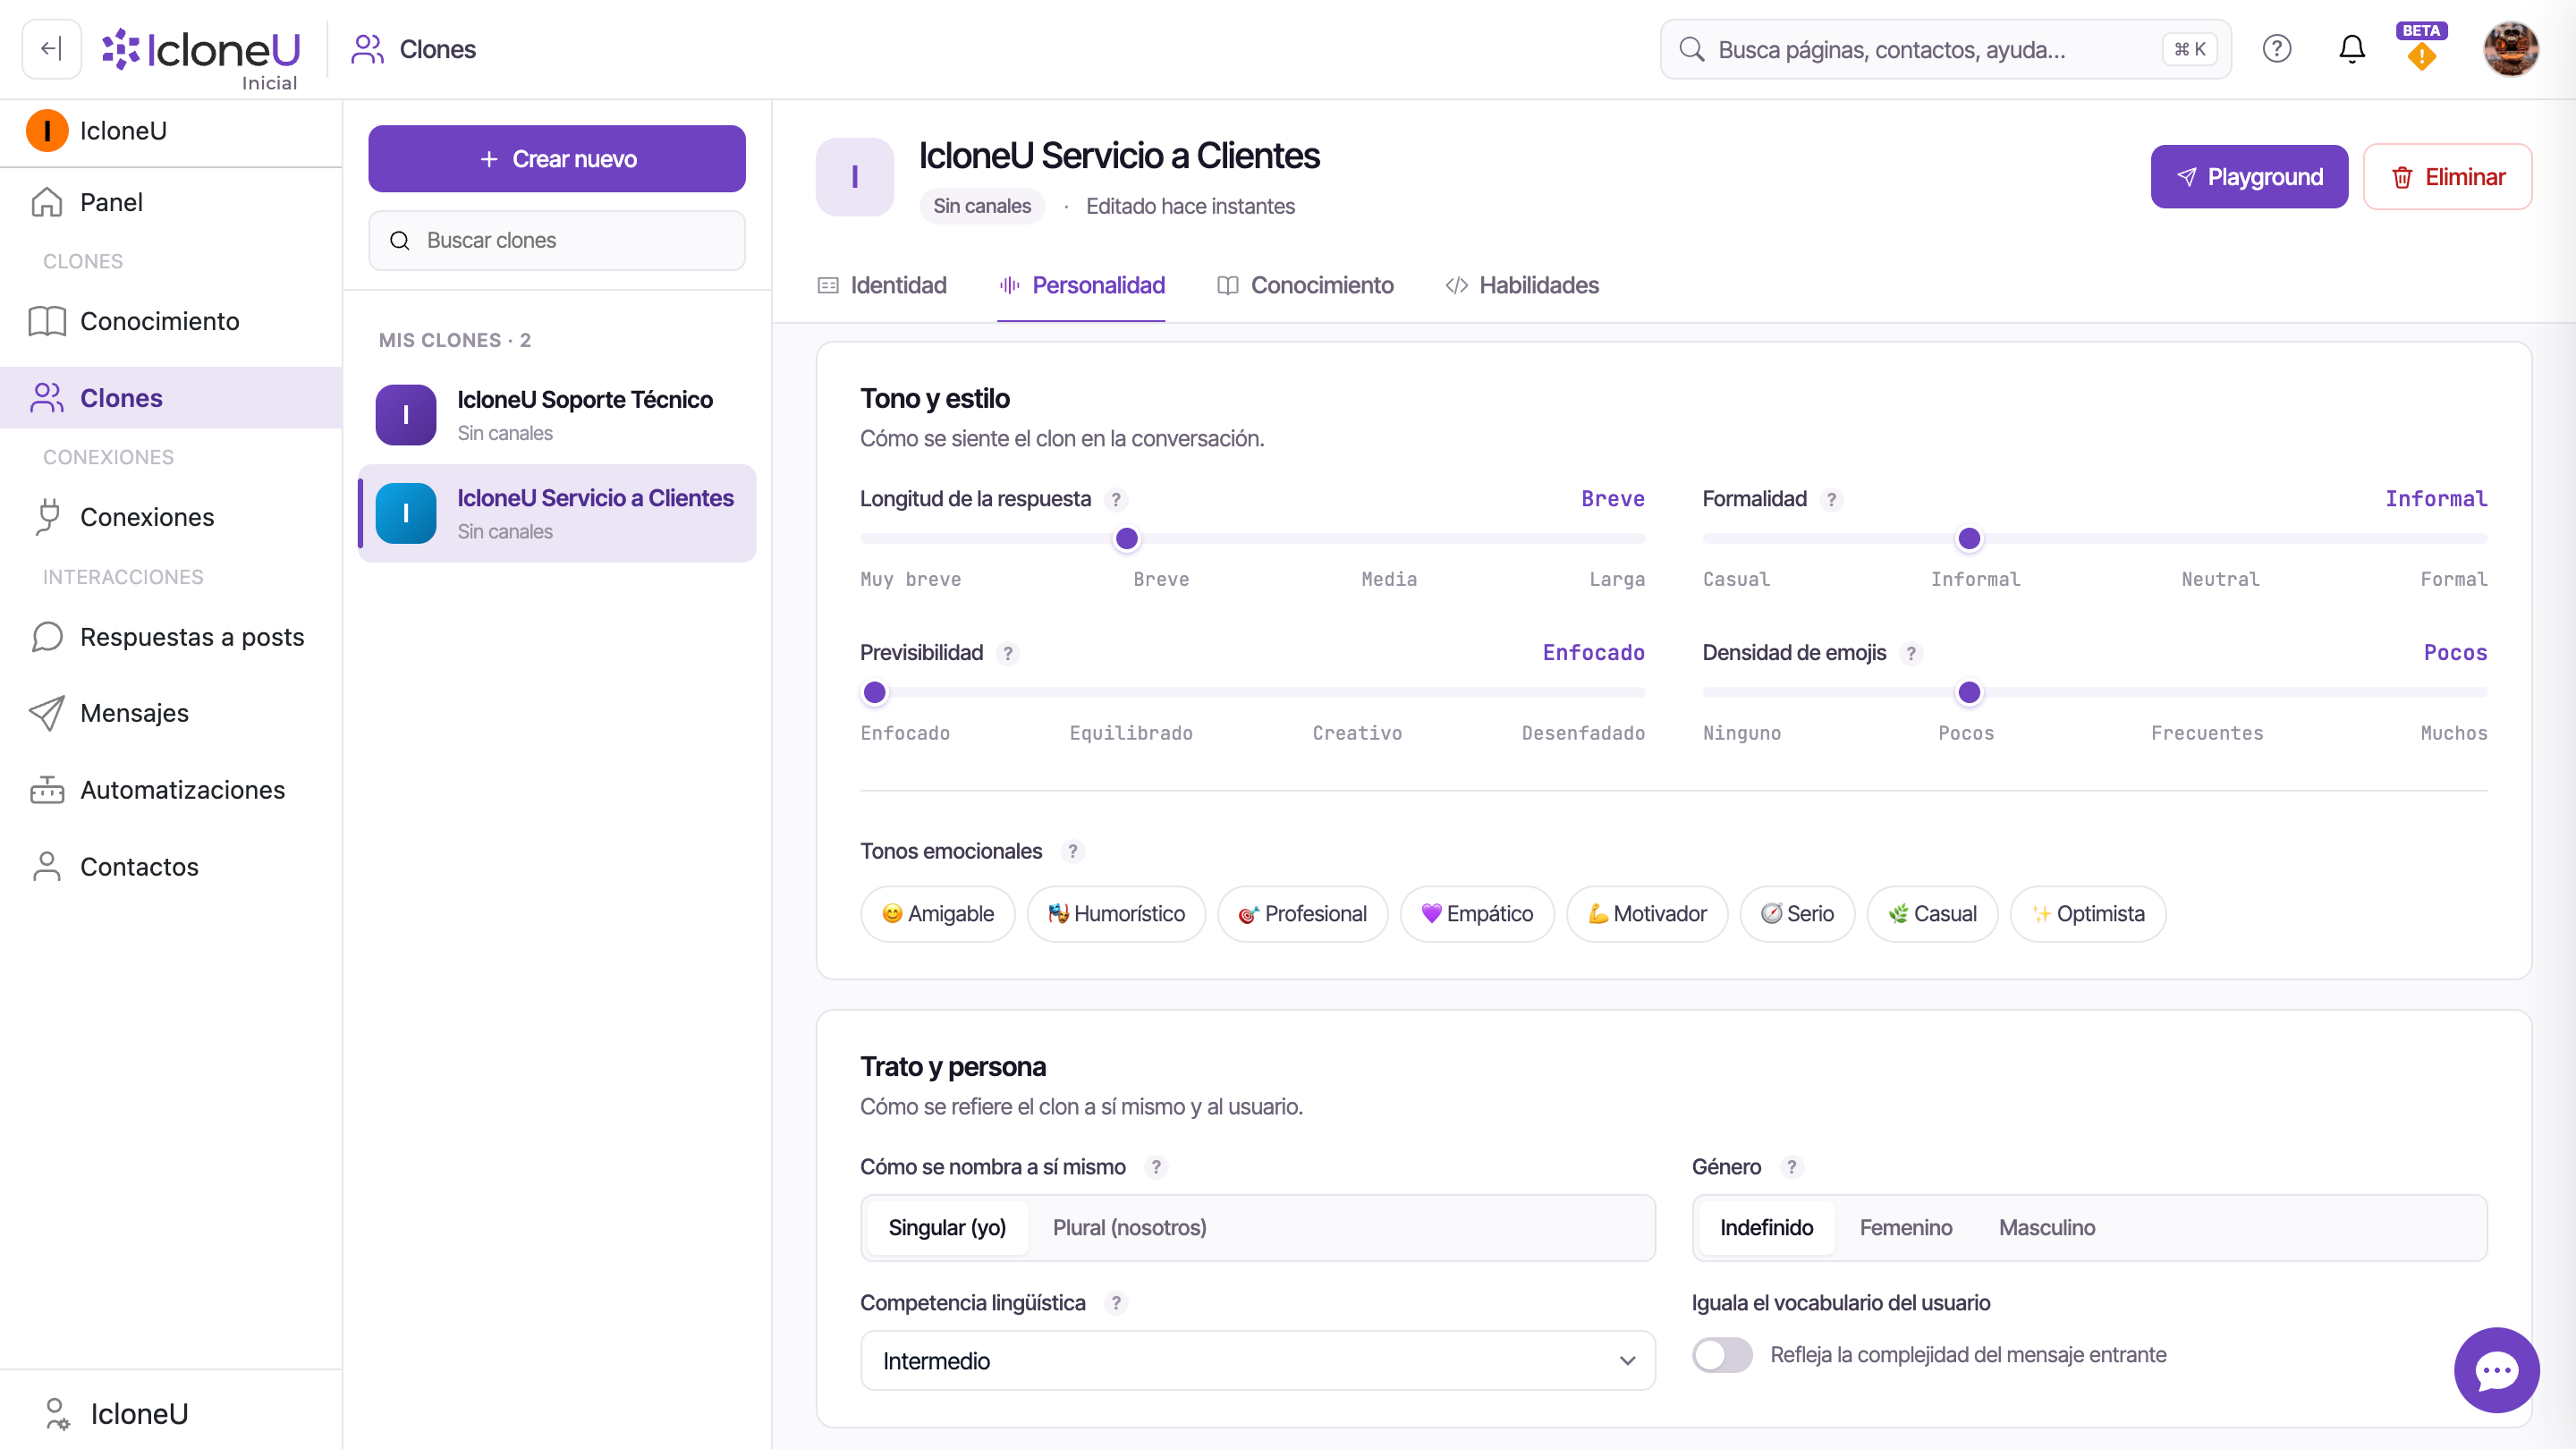Select Masculino gender option
The height and width of the screenshot is (1449, 2576).
pyautogui.click(x=2047, y=1227)
